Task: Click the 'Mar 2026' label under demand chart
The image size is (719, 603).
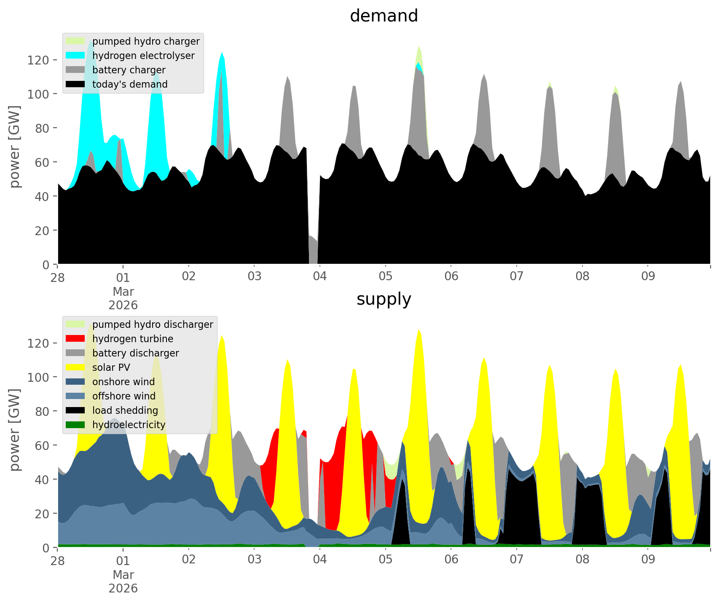Action: [x=123, y=298]
